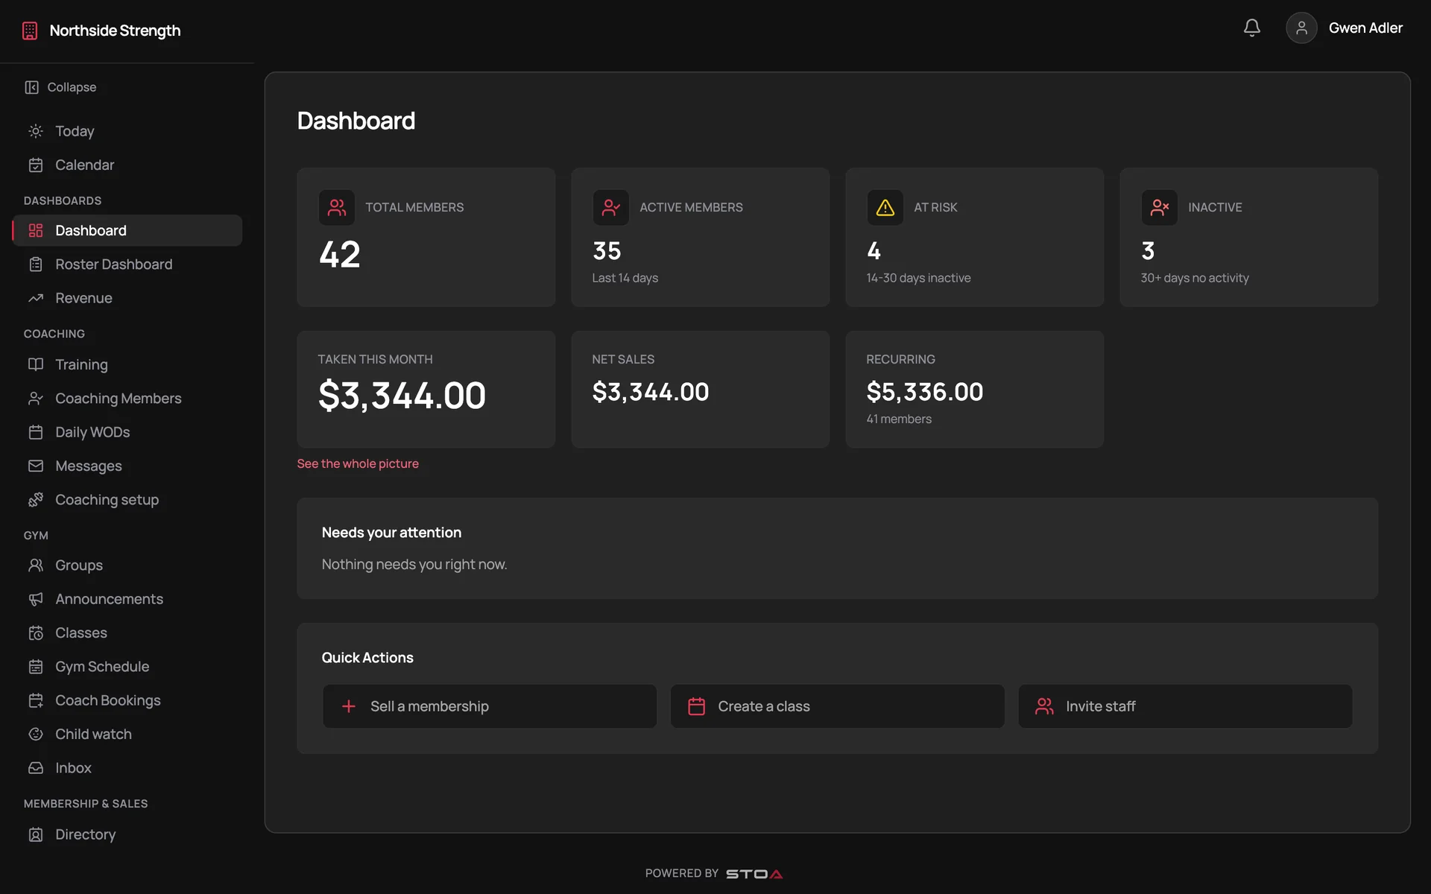Open Today in the sidebar
Image resolution: width=1431 pixels, height=894 pixels.
127,131
